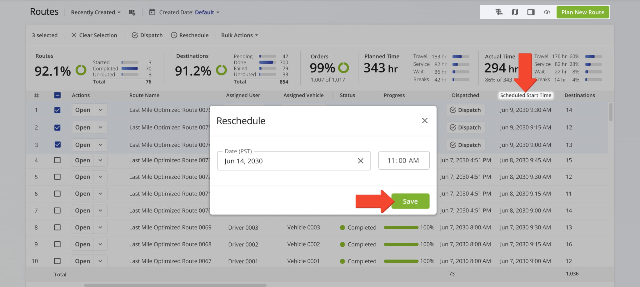Click Reschedule in the selection toolbar
640x287 pixels.
[x=190, y=35]
